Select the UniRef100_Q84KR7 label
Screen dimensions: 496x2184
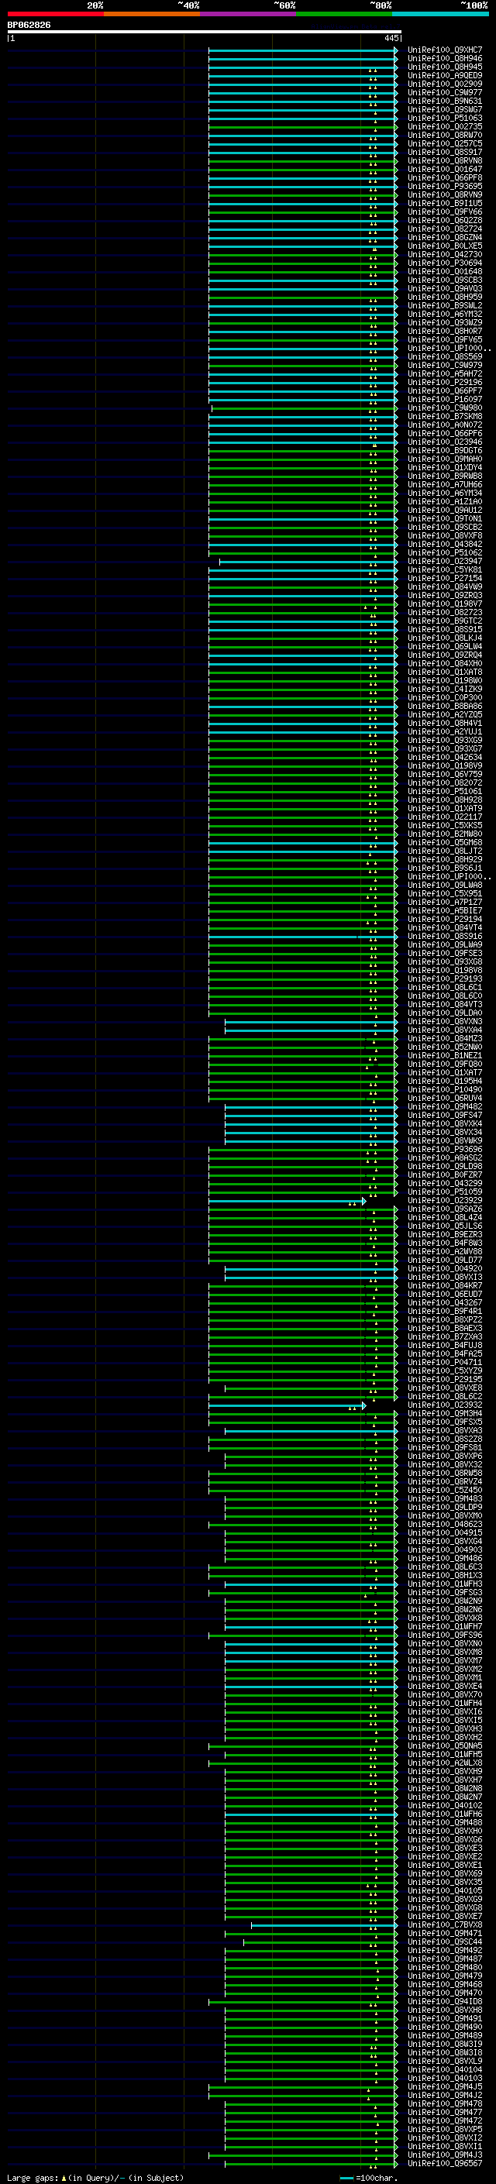pos(445,1285)
